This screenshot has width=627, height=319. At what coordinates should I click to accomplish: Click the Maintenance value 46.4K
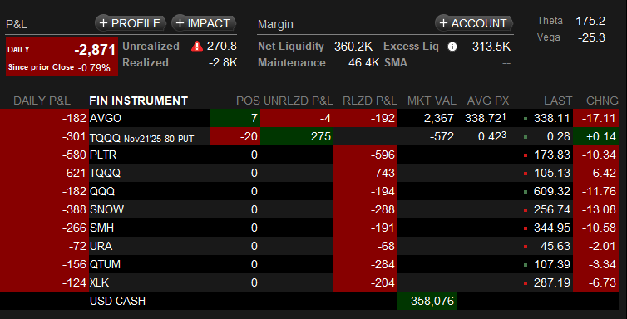click(x=363, y=63)
